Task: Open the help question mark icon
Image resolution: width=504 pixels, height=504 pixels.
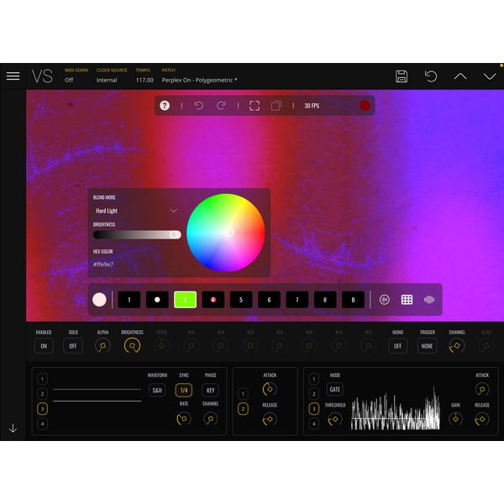Action: pos(165,106)
